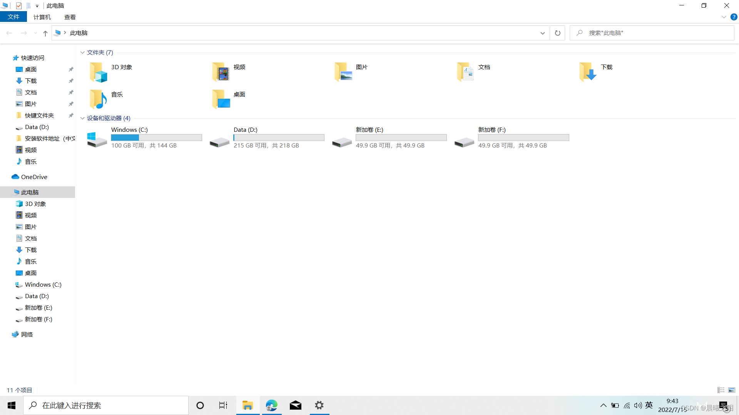Select Windows (C:) in navigation tree
Image resolution: width=739 pixels, height=415 pixels.
pos(43,285)
